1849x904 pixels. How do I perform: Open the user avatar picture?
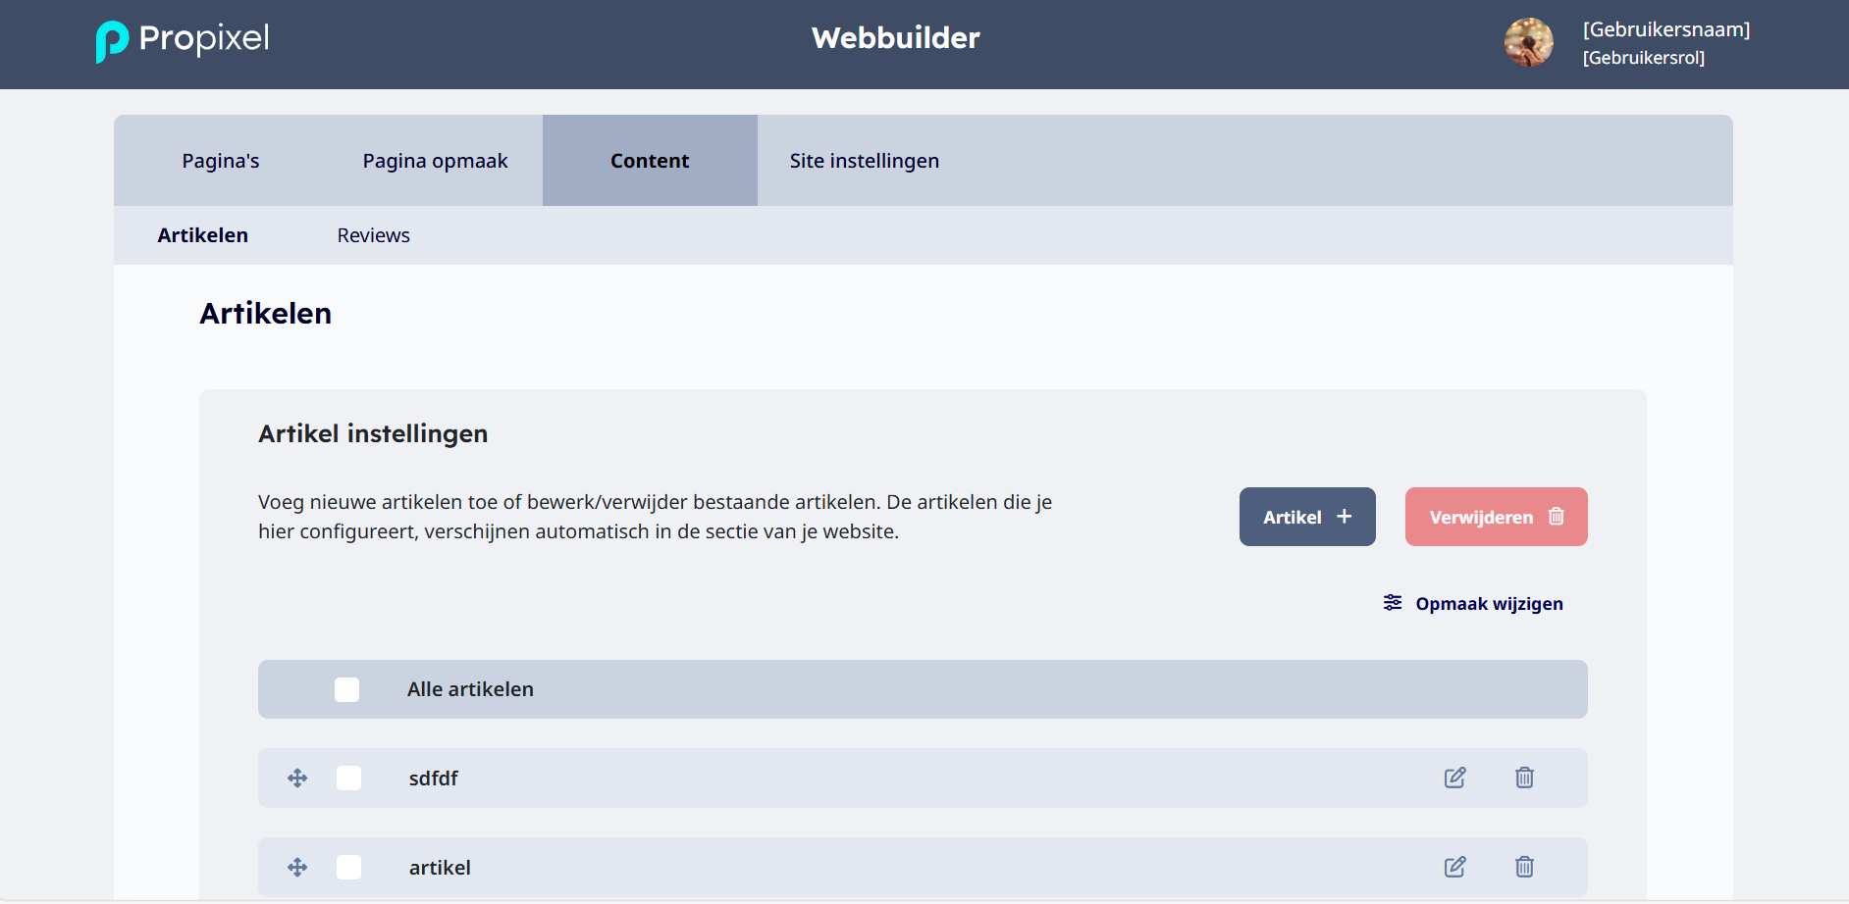tap(1529, 42)
